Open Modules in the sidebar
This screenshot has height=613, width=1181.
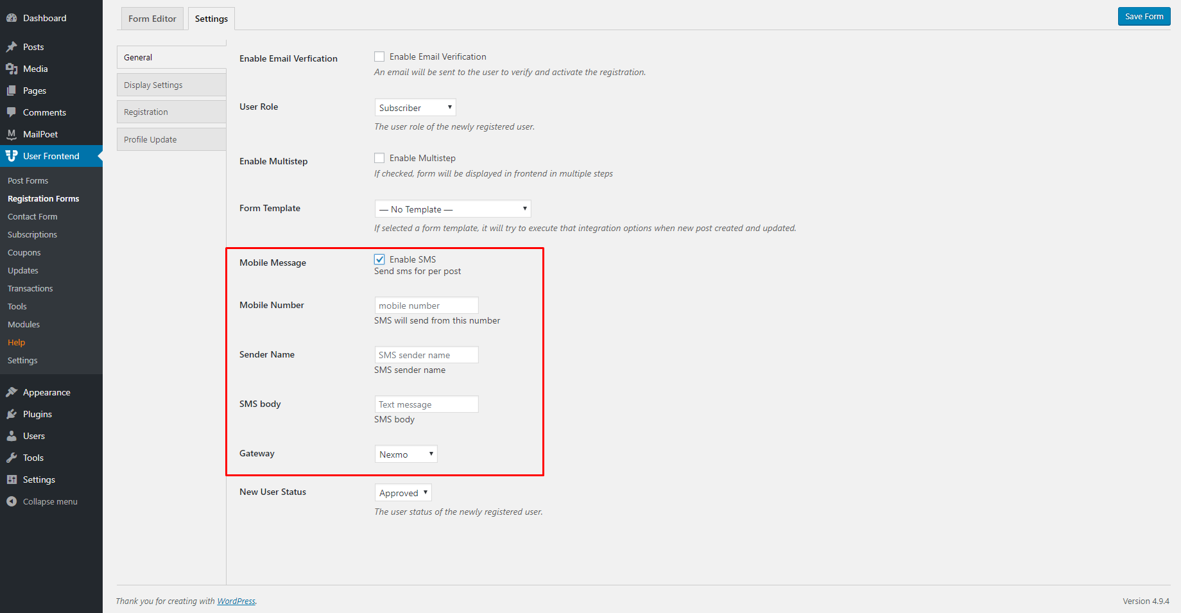pos(24,325)
